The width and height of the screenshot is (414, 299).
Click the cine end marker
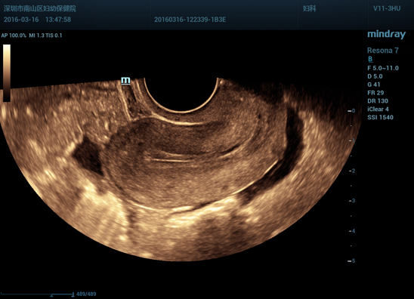(x=73, y=294)
